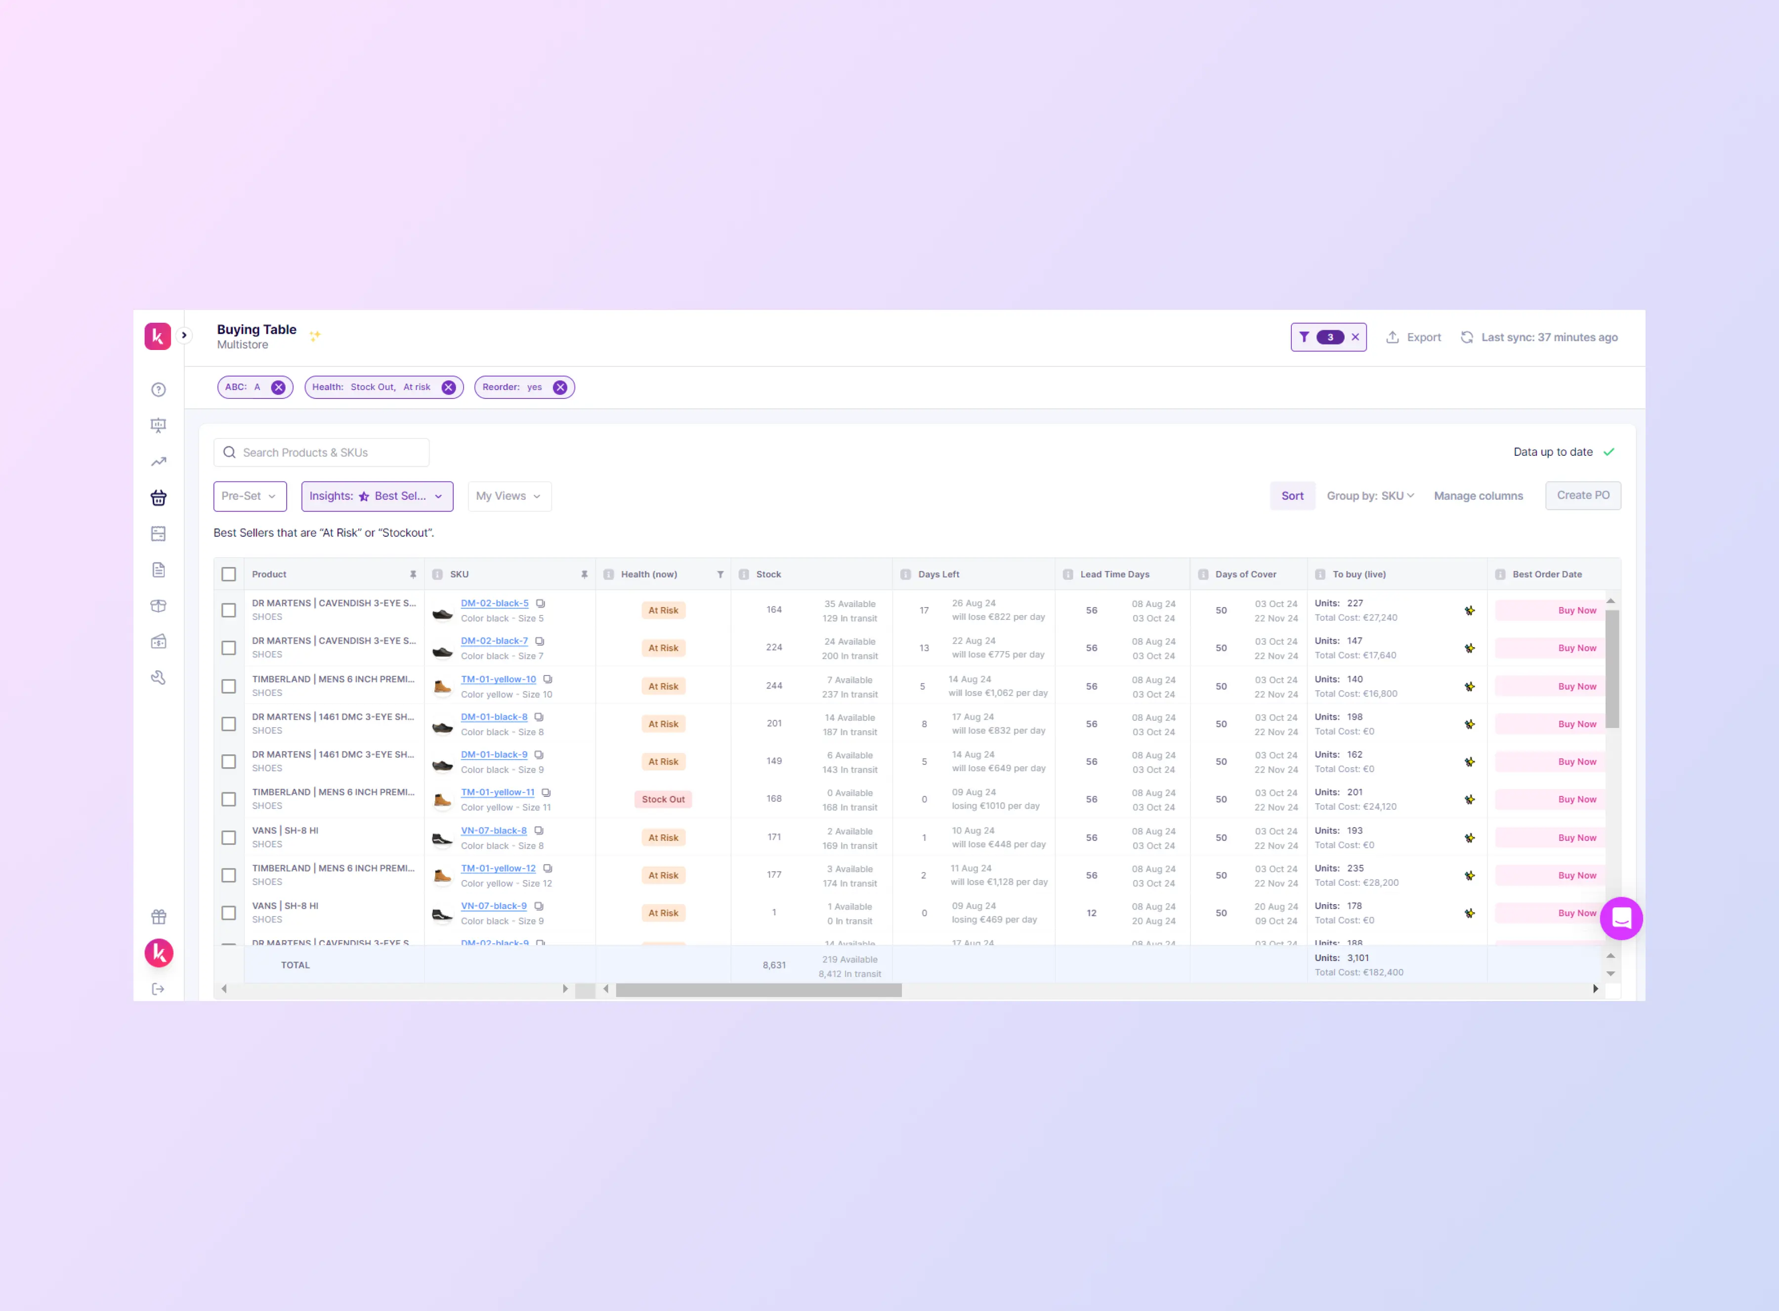Click the info icon in Days Left header
The width and height of the screenshot is (1779, 1311).
coord(906,574)
